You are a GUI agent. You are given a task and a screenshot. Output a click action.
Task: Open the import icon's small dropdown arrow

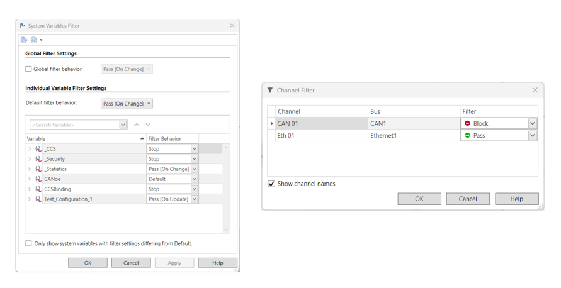click(x=41, y=40)
